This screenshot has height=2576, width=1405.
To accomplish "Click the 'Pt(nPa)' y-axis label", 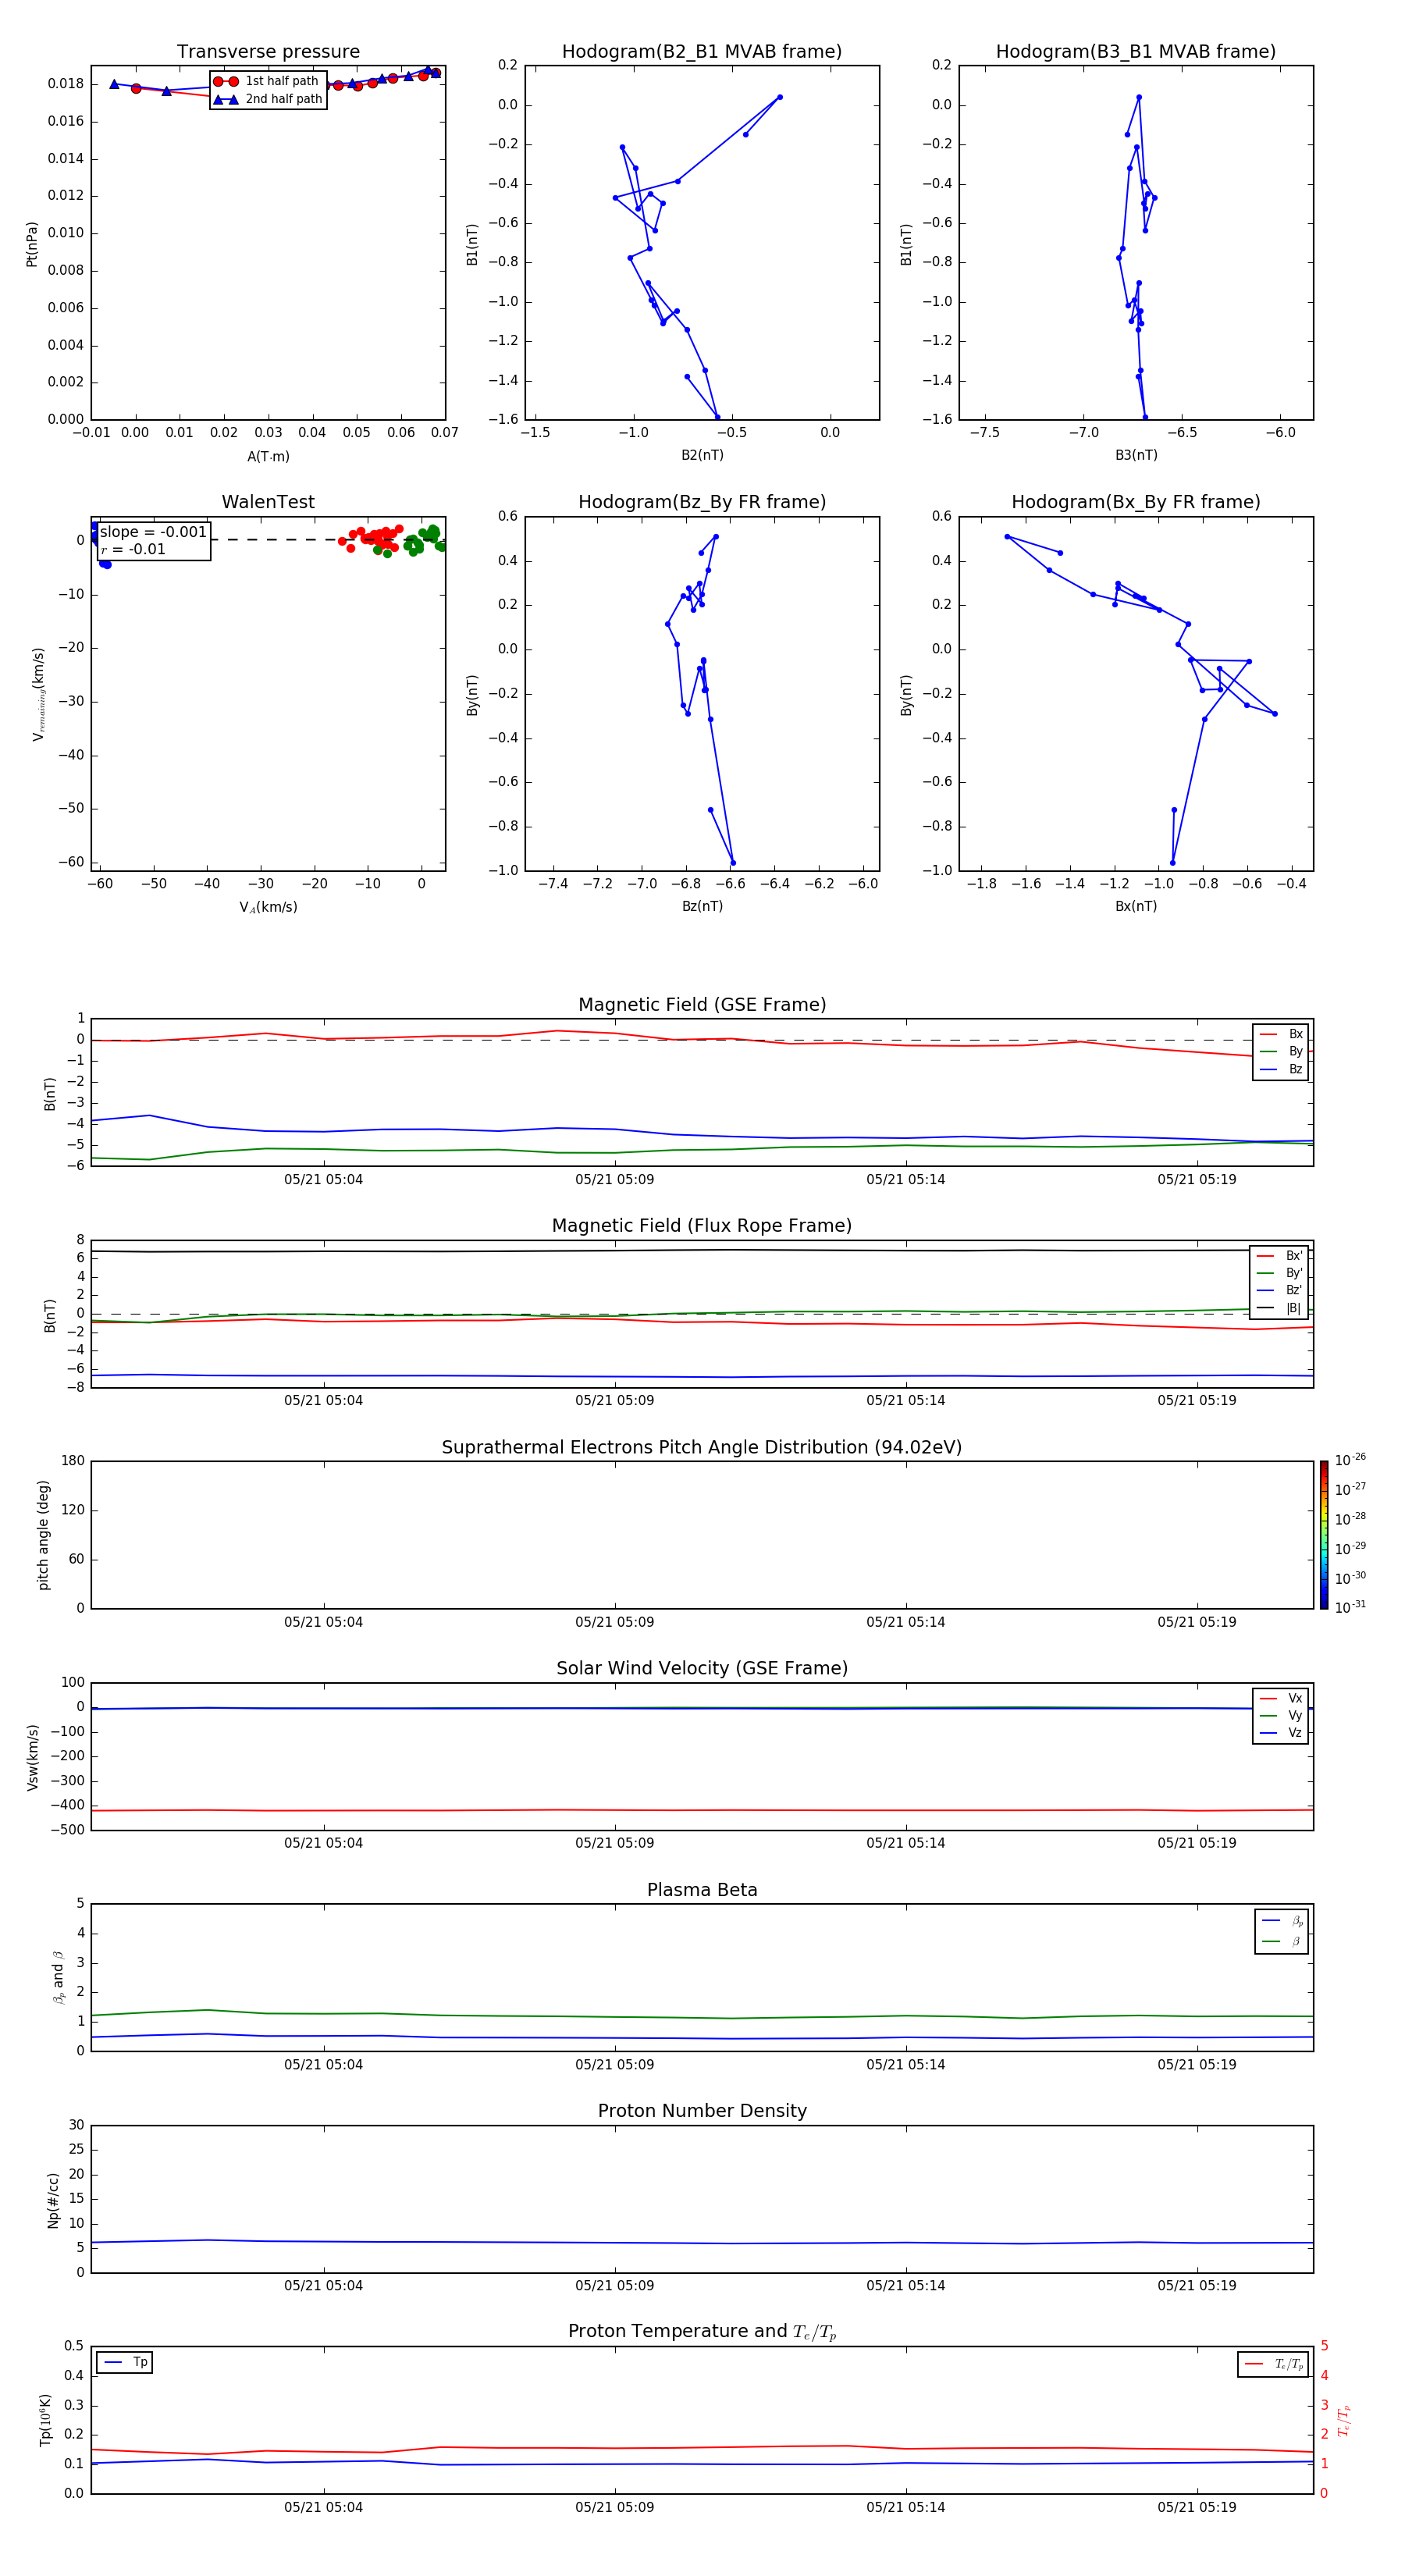I will [32, 244].
